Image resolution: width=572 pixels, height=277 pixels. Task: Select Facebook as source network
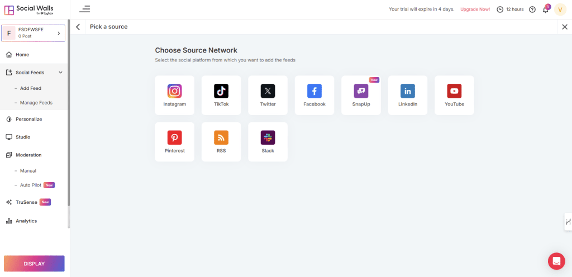click(314, 95)
